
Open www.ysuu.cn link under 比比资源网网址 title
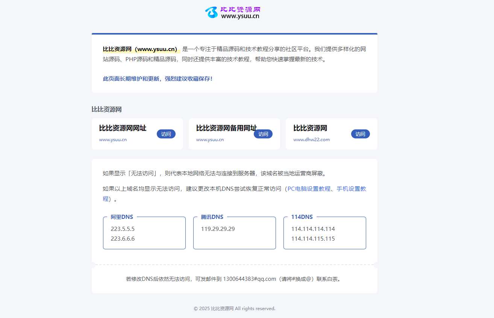tap(113, 140)
